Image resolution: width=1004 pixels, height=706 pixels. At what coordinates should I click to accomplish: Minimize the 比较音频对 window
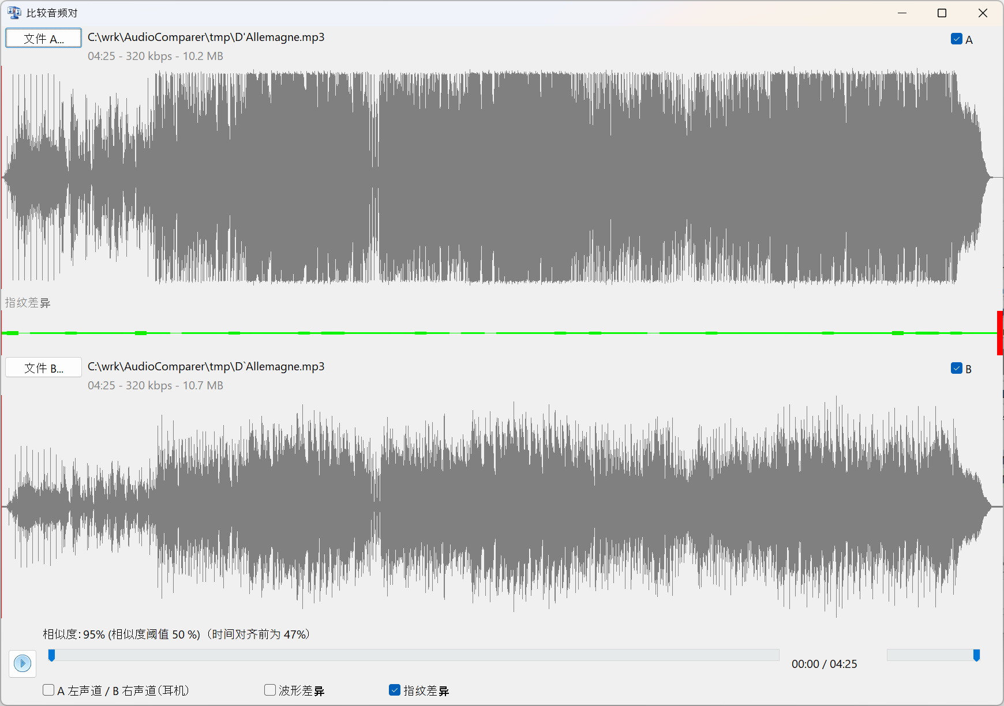pos(902,13)
